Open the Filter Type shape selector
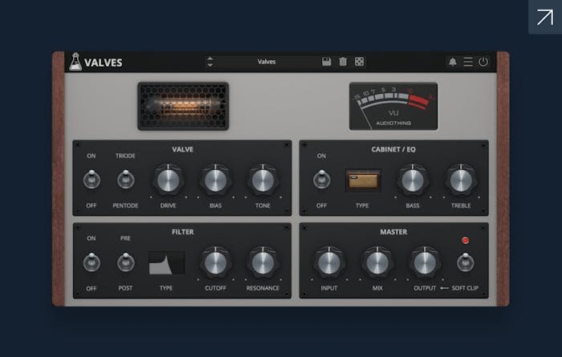Image resolution: width=562 pixels, height=357 pixels. (x=166, y=262)
